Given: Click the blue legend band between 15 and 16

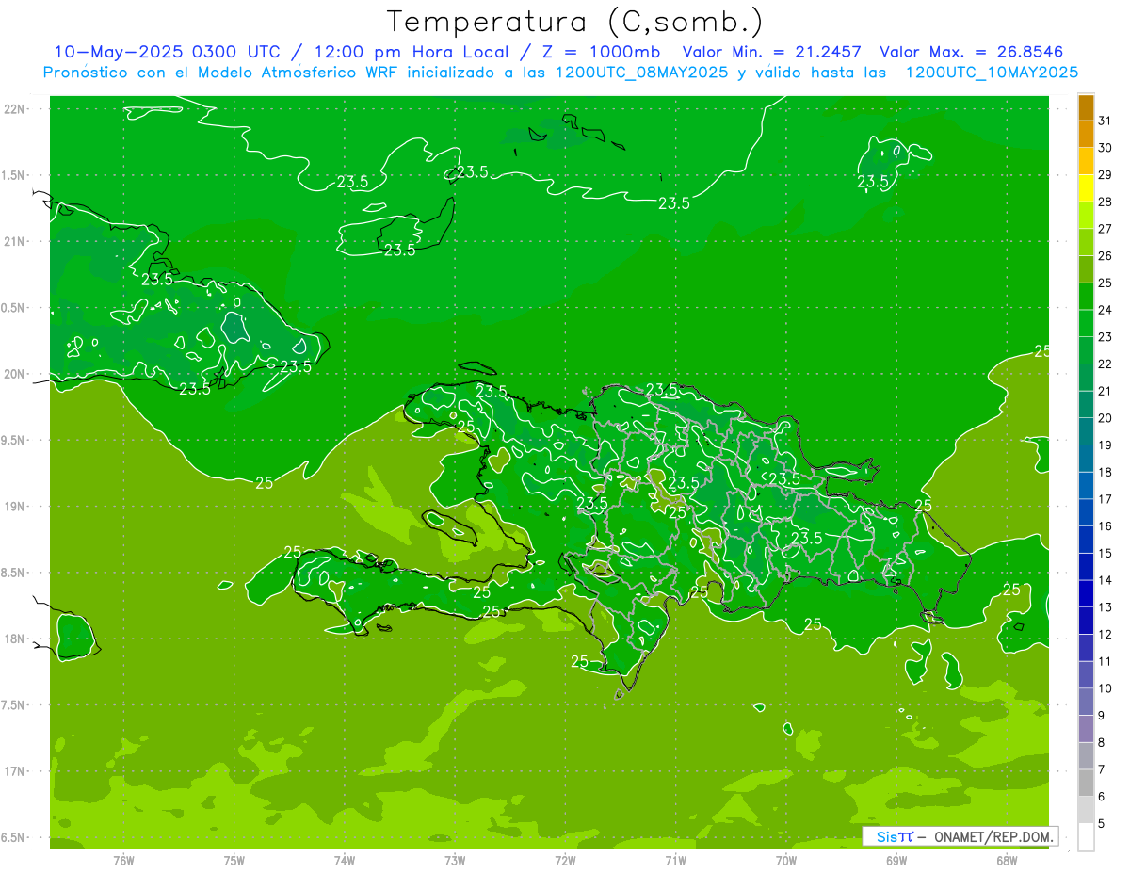Looking at the screenshot, I should click(1086, 540).
